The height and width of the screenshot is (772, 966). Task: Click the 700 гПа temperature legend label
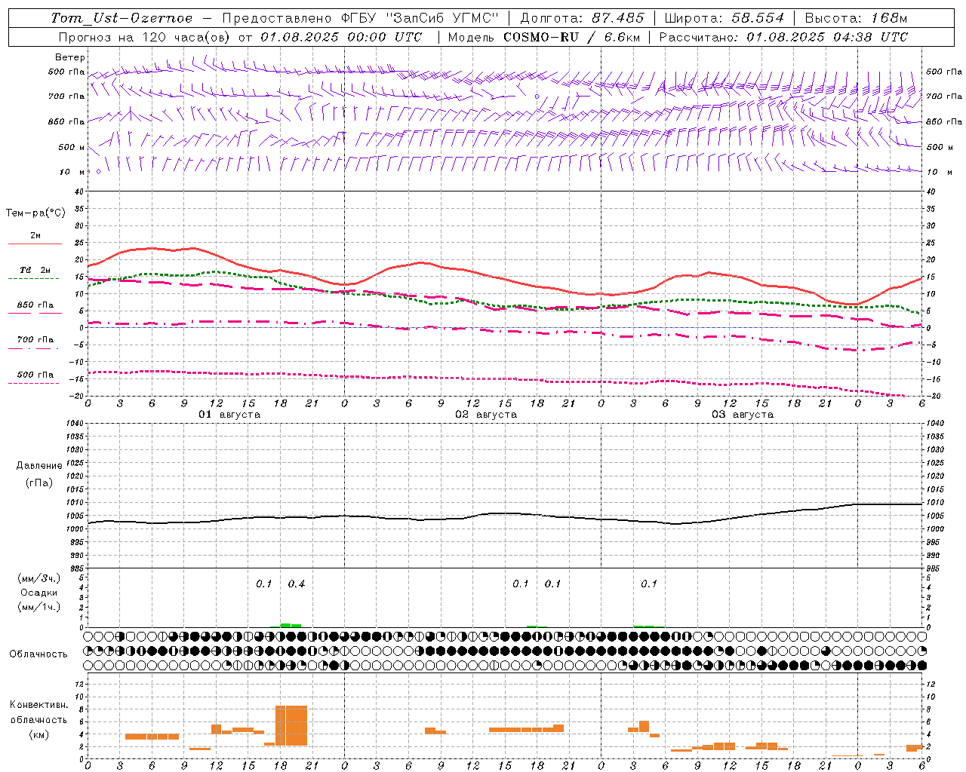pos(35,339)
